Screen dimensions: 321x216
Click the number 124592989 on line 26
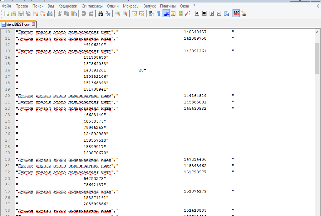[94, 134]
